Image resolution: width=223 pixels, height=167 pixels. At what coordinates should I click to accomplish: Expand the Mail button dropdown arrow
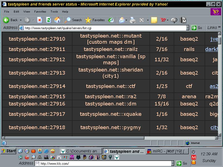[127, 20]
